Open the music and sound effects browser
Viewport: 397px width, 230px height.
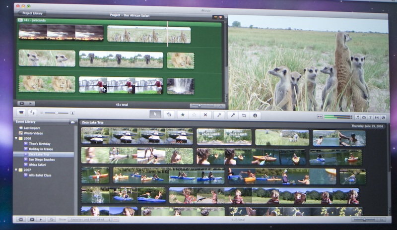(357, 117)
